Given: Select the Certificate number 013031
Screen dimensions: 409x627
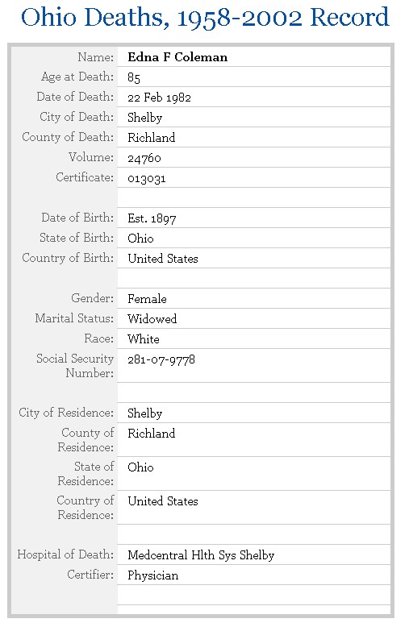Looking at the screenshot, I should click(x=147, y=178).
